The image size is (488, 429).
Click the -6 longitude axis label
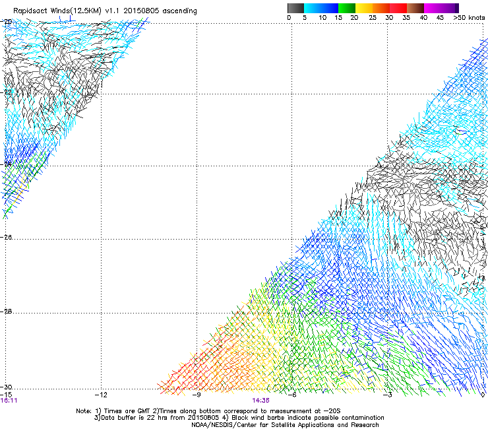pyautogui.click(x=292, y=395)
